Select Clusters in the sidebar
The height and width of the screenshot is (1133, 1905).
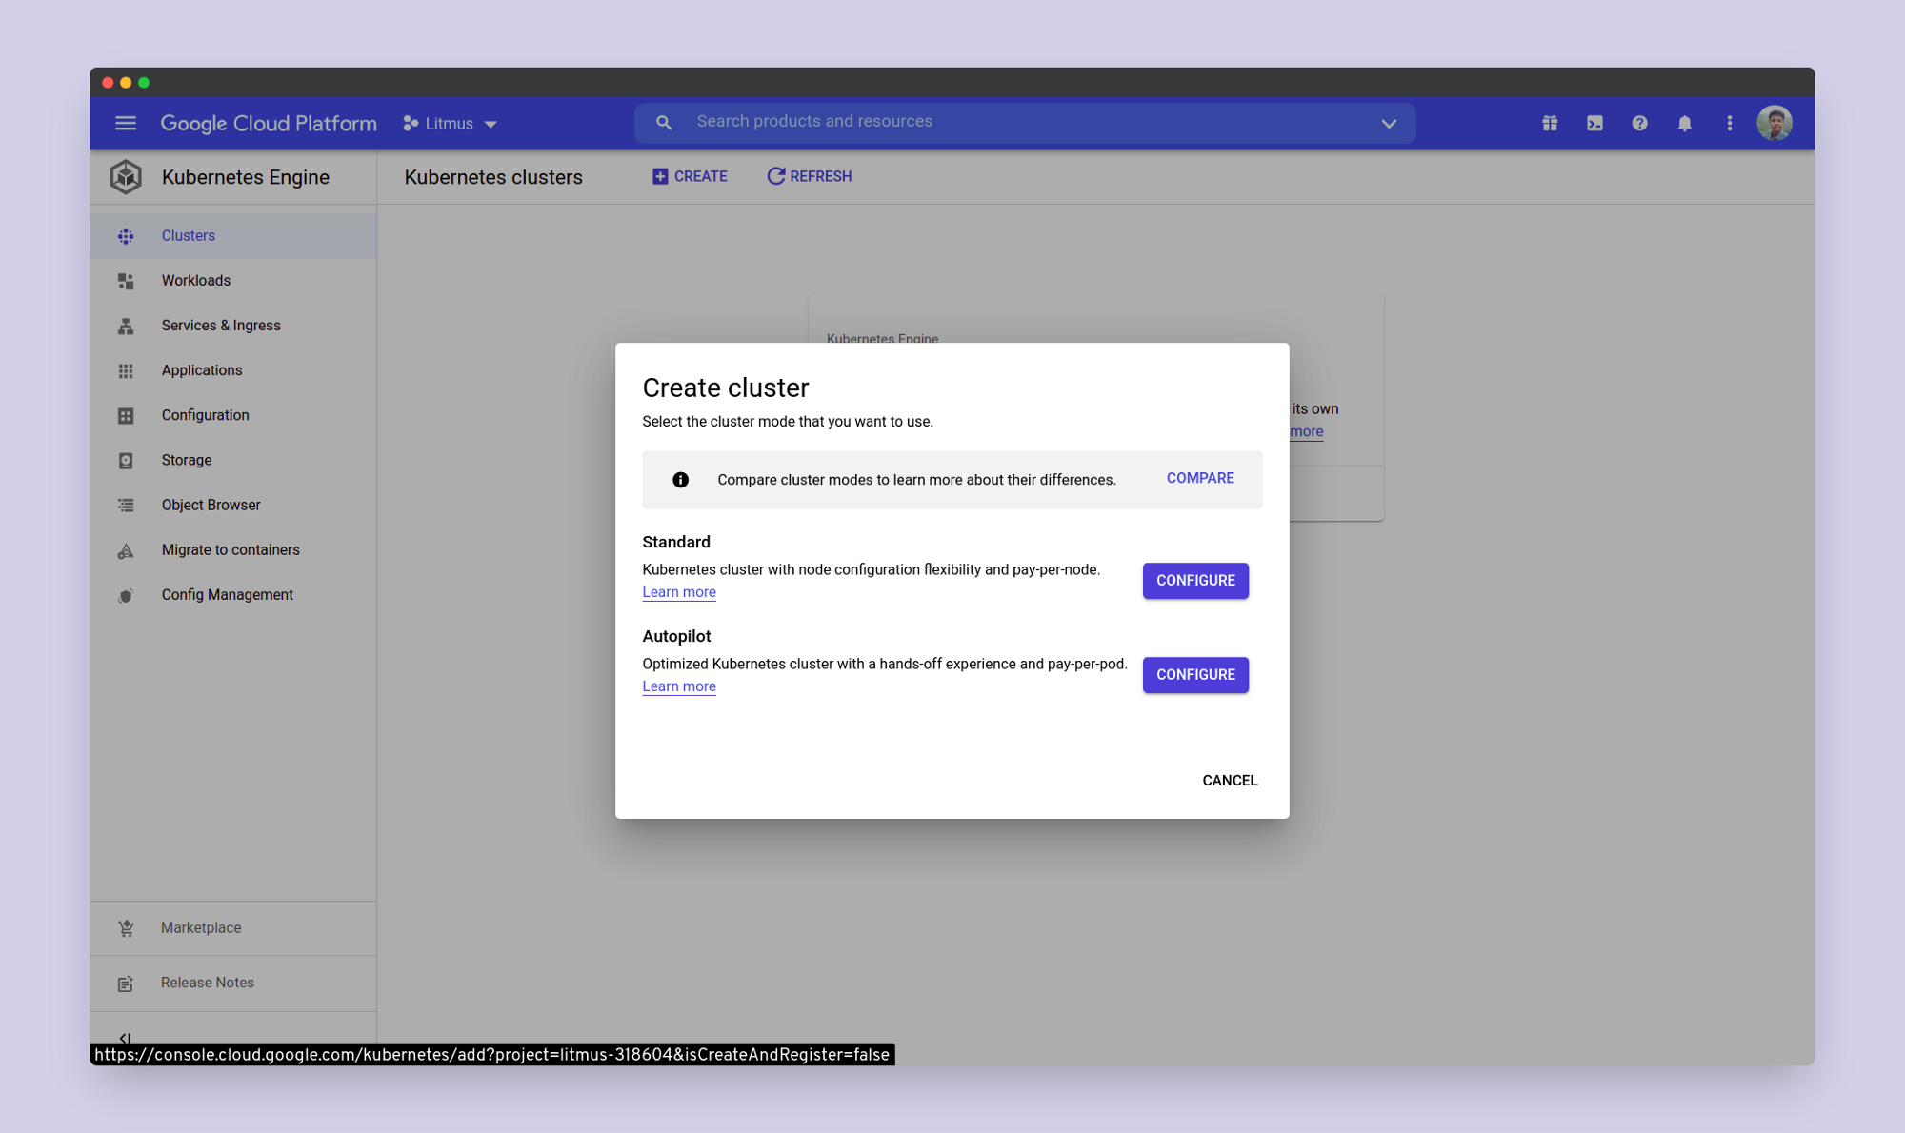click(x=233, y=235)
